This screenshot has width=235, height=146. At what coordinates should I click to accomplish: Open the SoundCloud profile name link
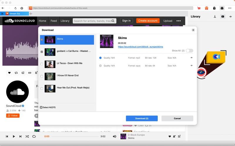[14, 106]
